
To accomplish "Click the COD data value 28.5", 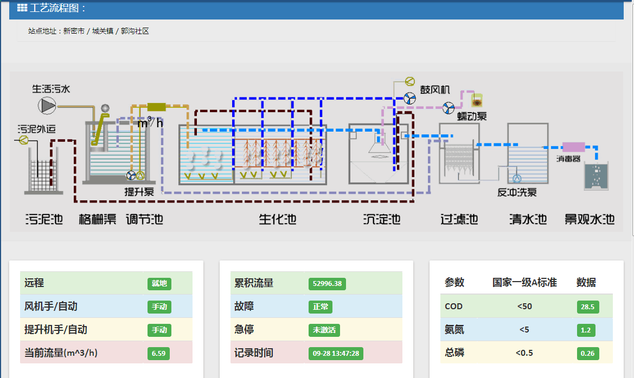I will [x=587, y=307].
